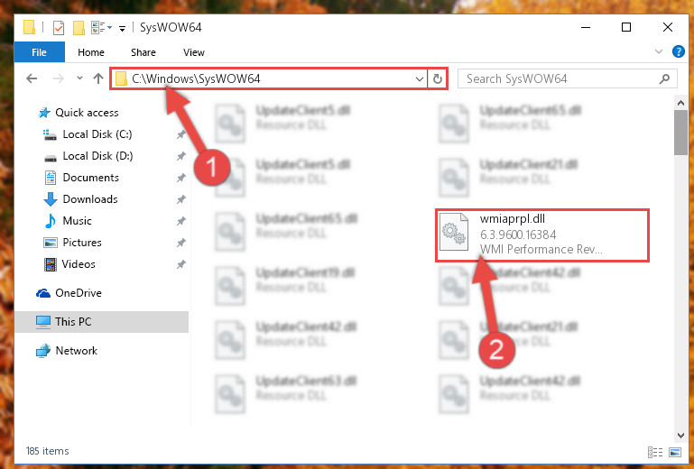694x469 pixels.
Task: Switch to the details view button in the status bar
Action: (655, 452)
